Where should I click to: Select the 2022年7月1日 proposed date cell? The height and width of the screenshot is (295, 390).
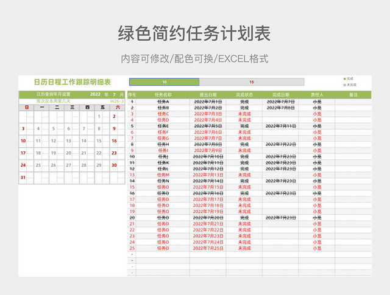(208, 102)
